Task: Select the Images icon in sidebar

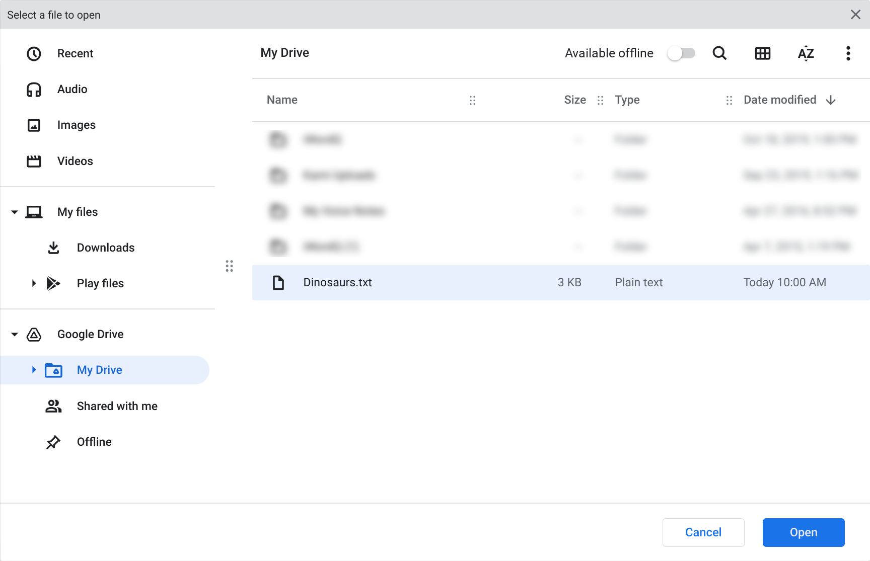Action: click(34, 125)
